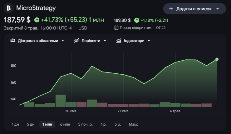Click the 20 квіт. date axis label
Screen dimensions: 231x134
click(71, 111)
